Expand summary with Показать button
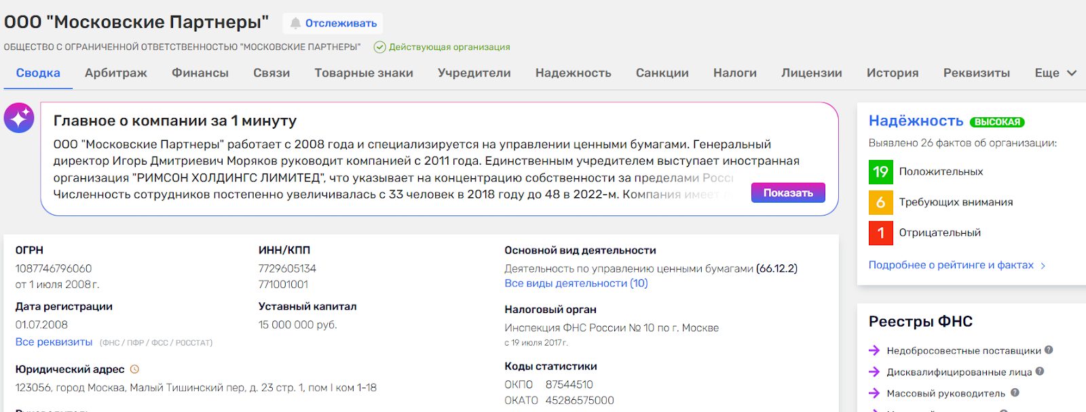Viewport: 1086px width, 412px height. coord(787,193)
